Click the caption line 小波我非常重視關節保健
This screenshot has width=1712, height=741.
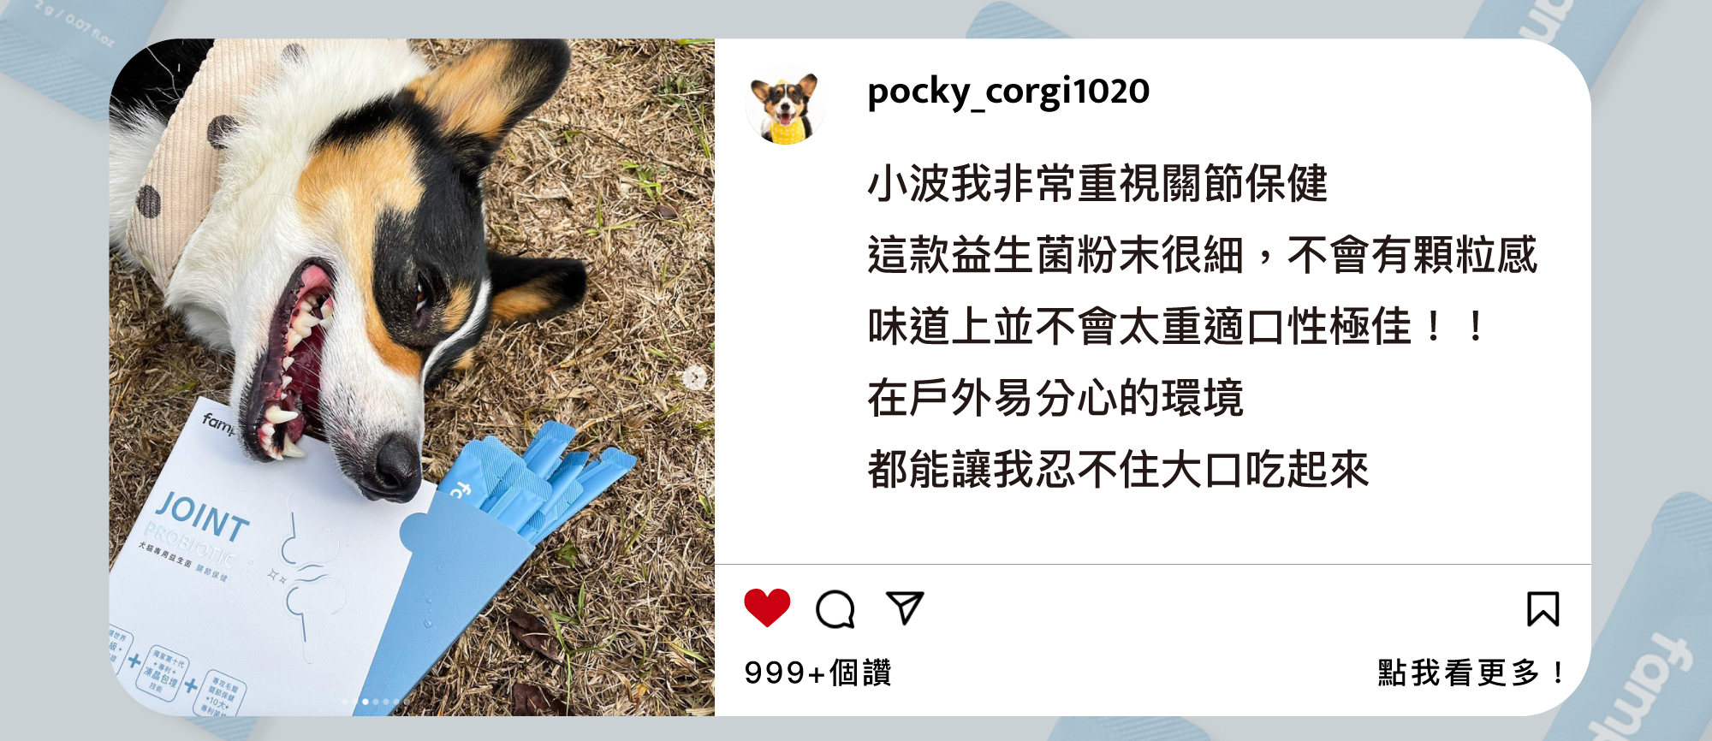pos(1097,183)
